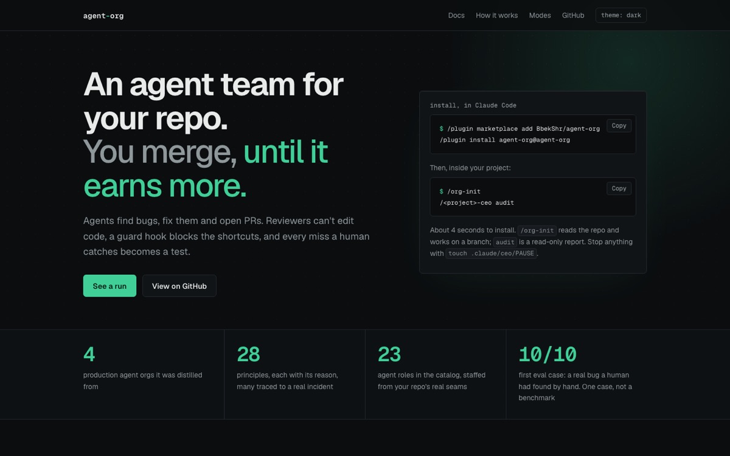The image size is (730, 456).
Task: Click the '4' production agent orgs stat
Action: 89,354
